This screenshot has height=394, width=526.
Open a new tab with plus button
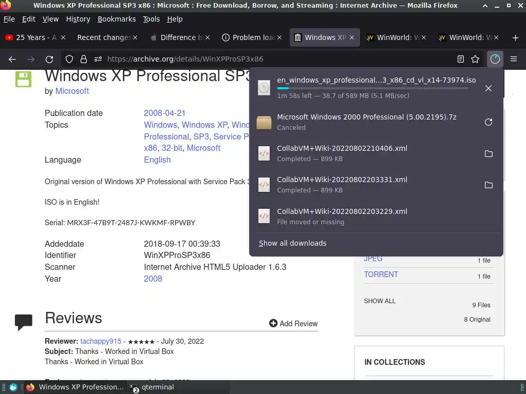pyautogui.click(x=516, y=37)
